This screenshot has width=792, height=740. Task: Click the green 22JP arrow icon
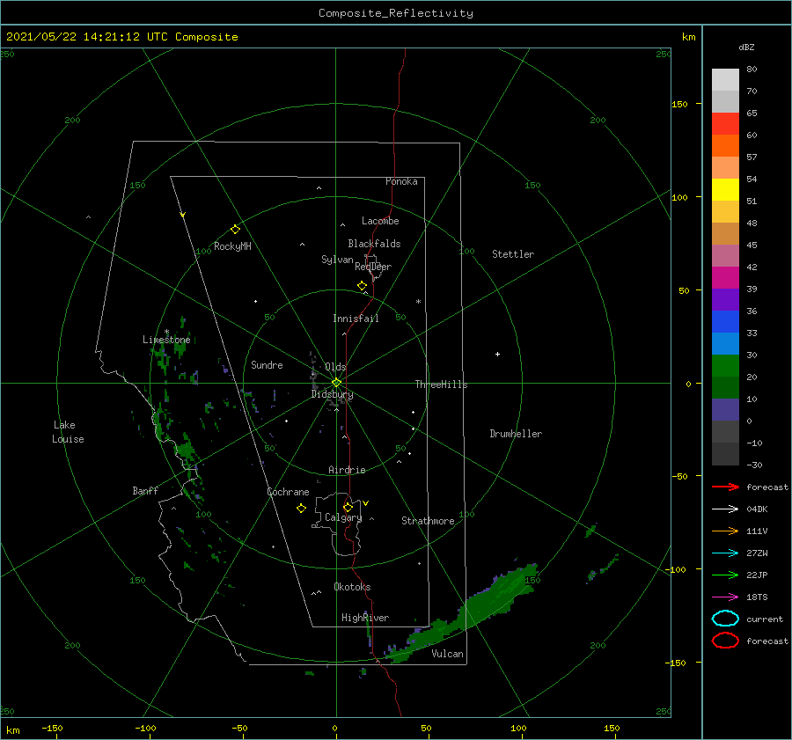click(725, 575)
